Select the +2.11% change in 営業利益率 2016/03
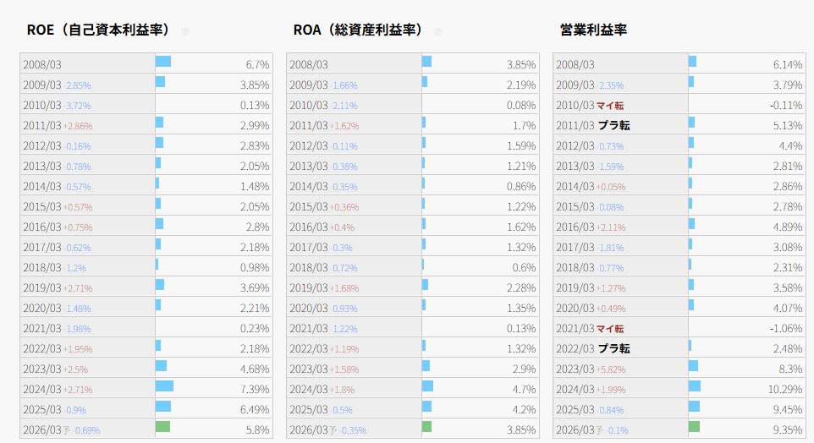Image resolution: width=814 pixels, height=443 pixels. 611,227
